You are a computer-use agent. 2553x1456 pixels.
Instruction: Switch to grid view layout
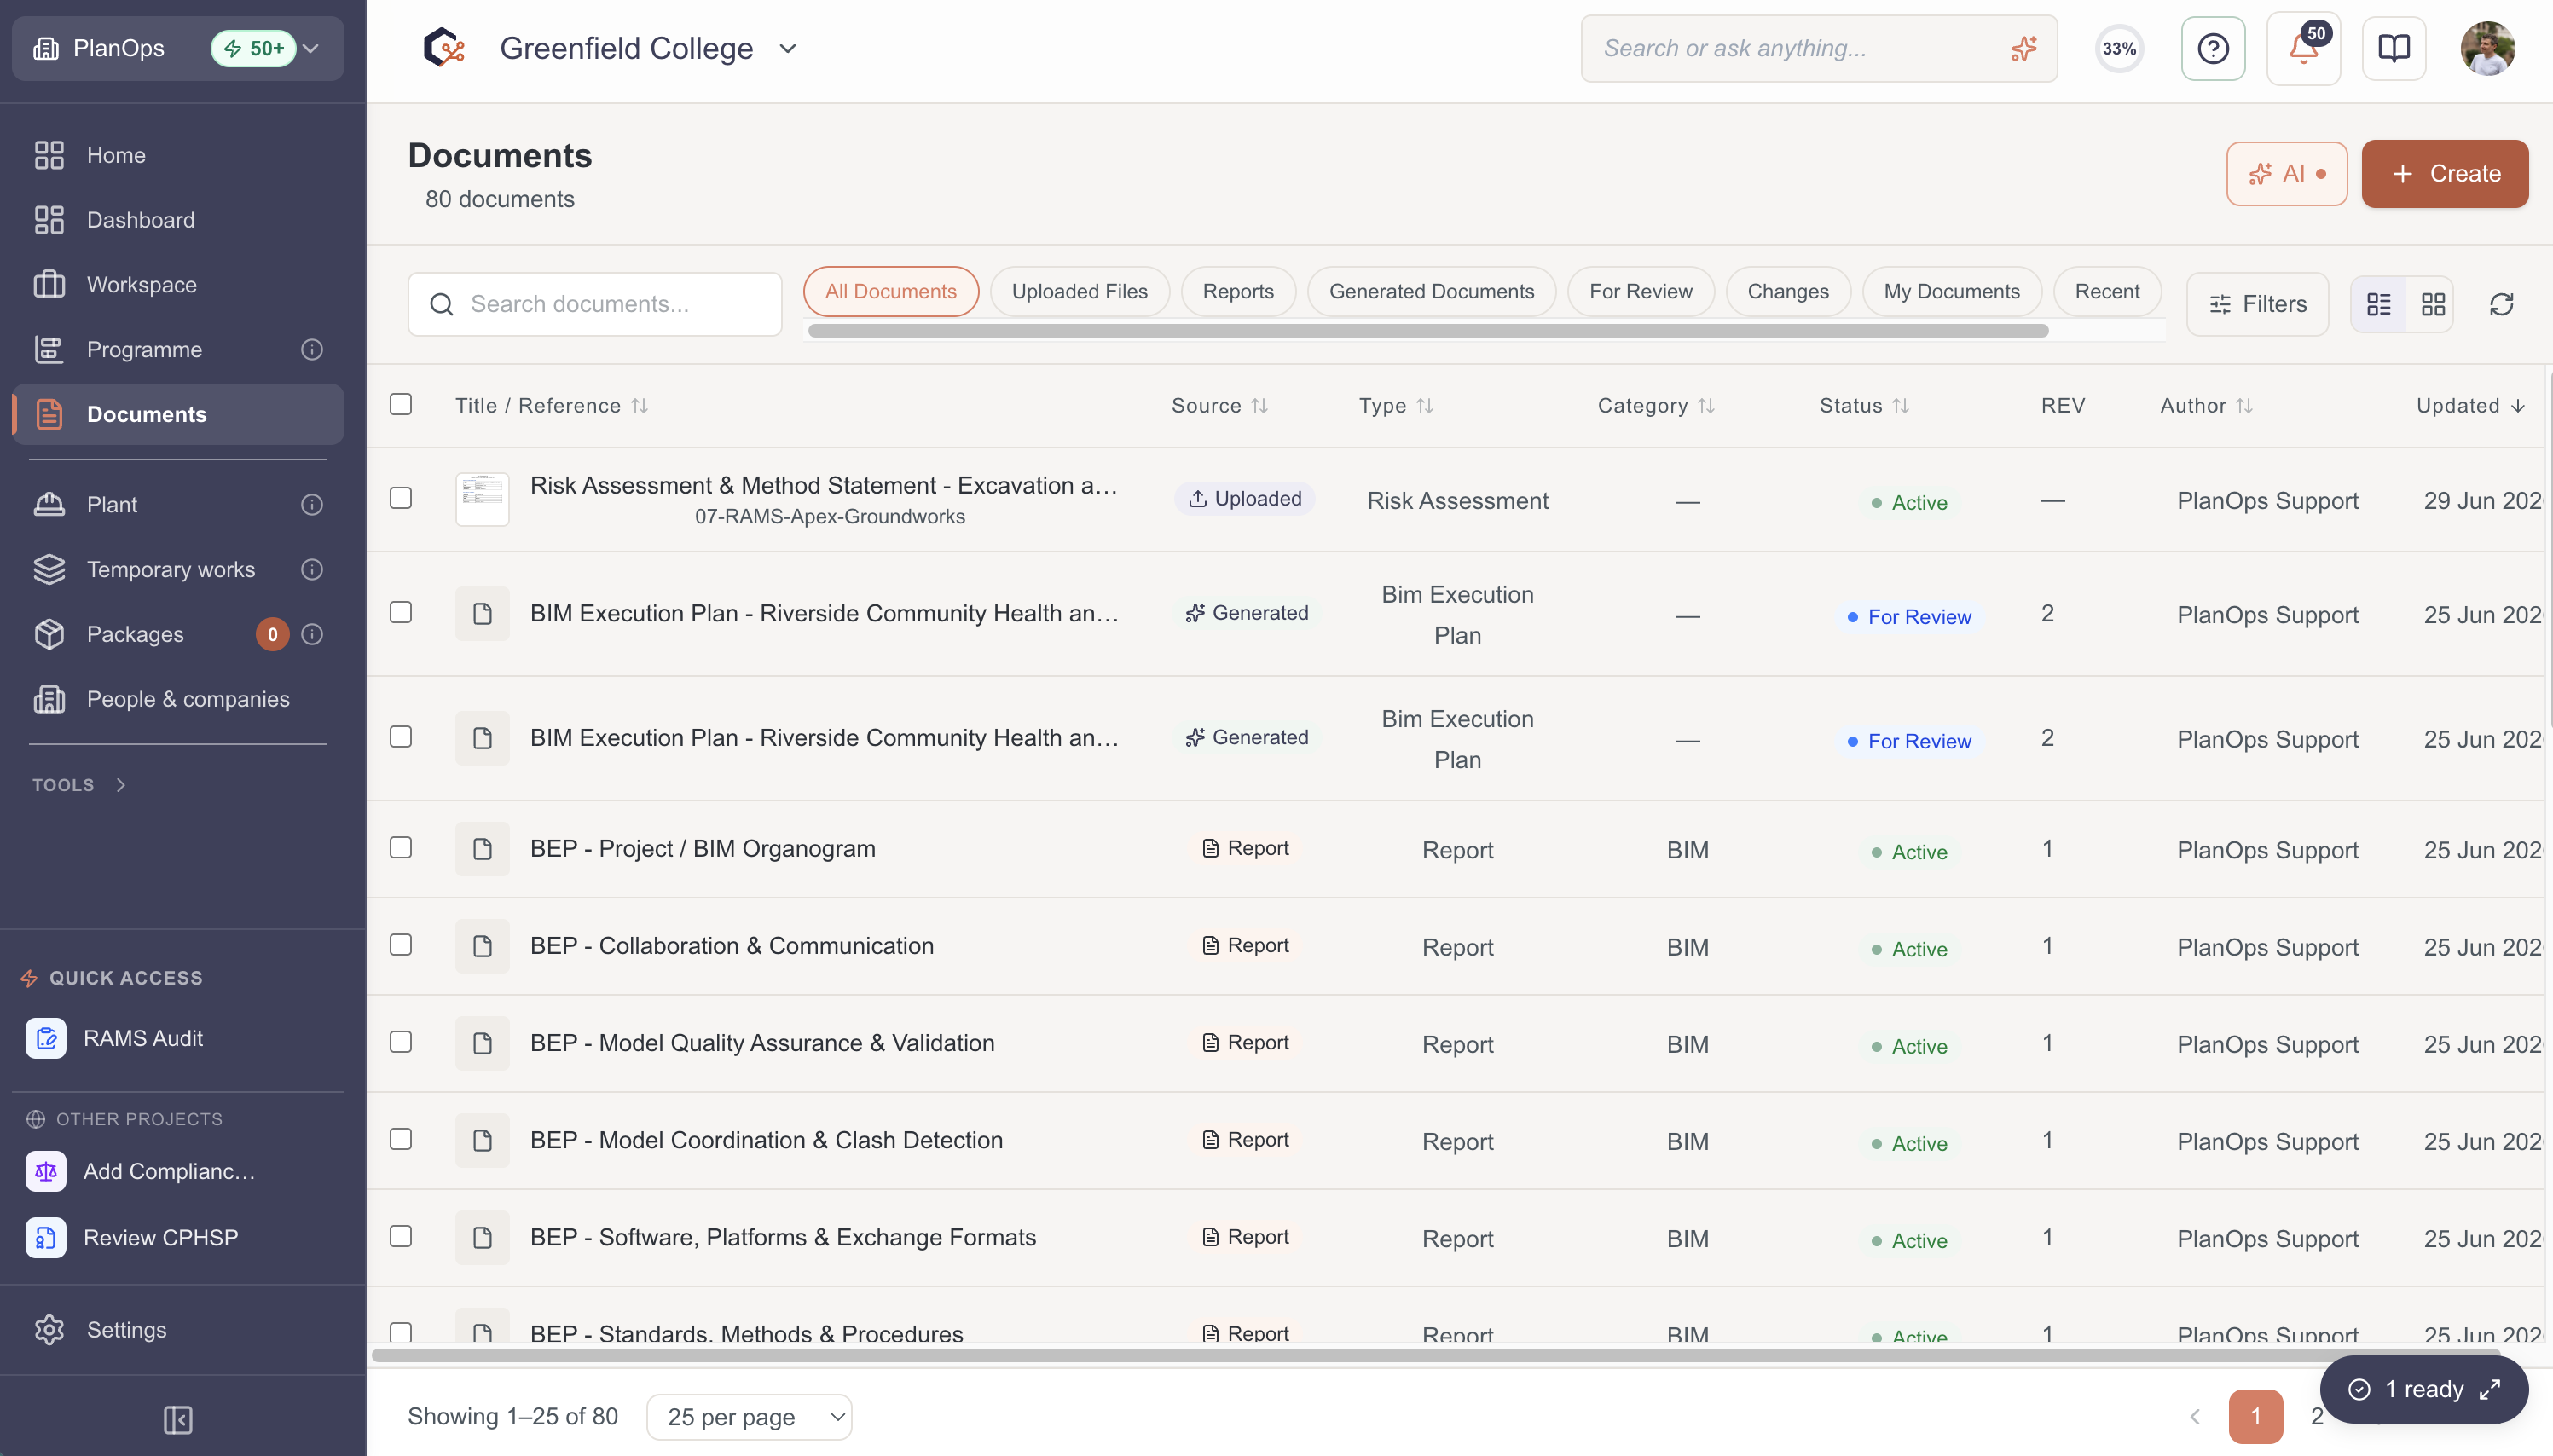coord(2433,304)
